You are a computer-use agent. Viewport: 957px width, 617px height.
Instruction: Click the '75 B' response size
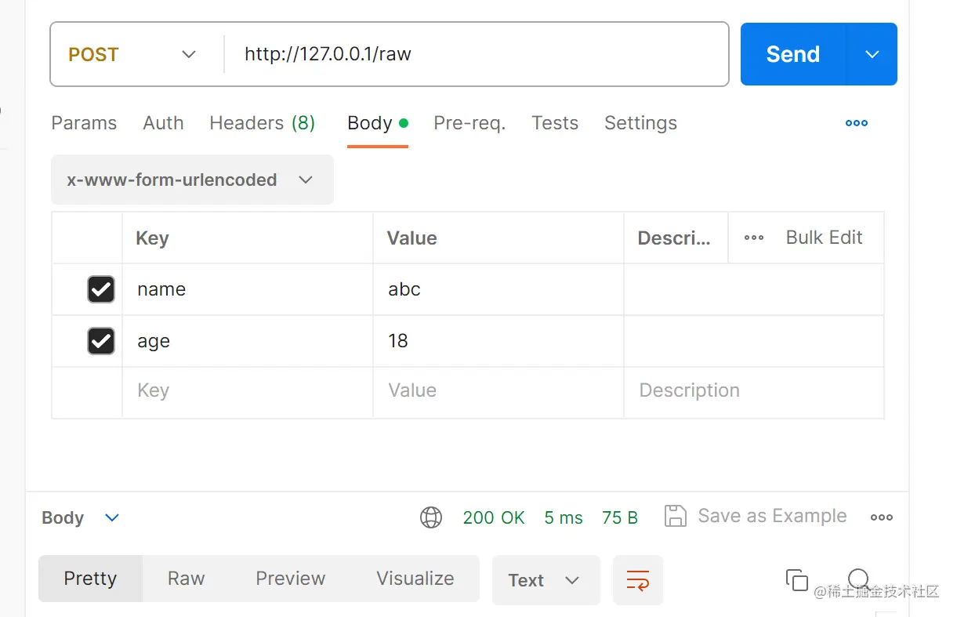click(x=620, y=517)
